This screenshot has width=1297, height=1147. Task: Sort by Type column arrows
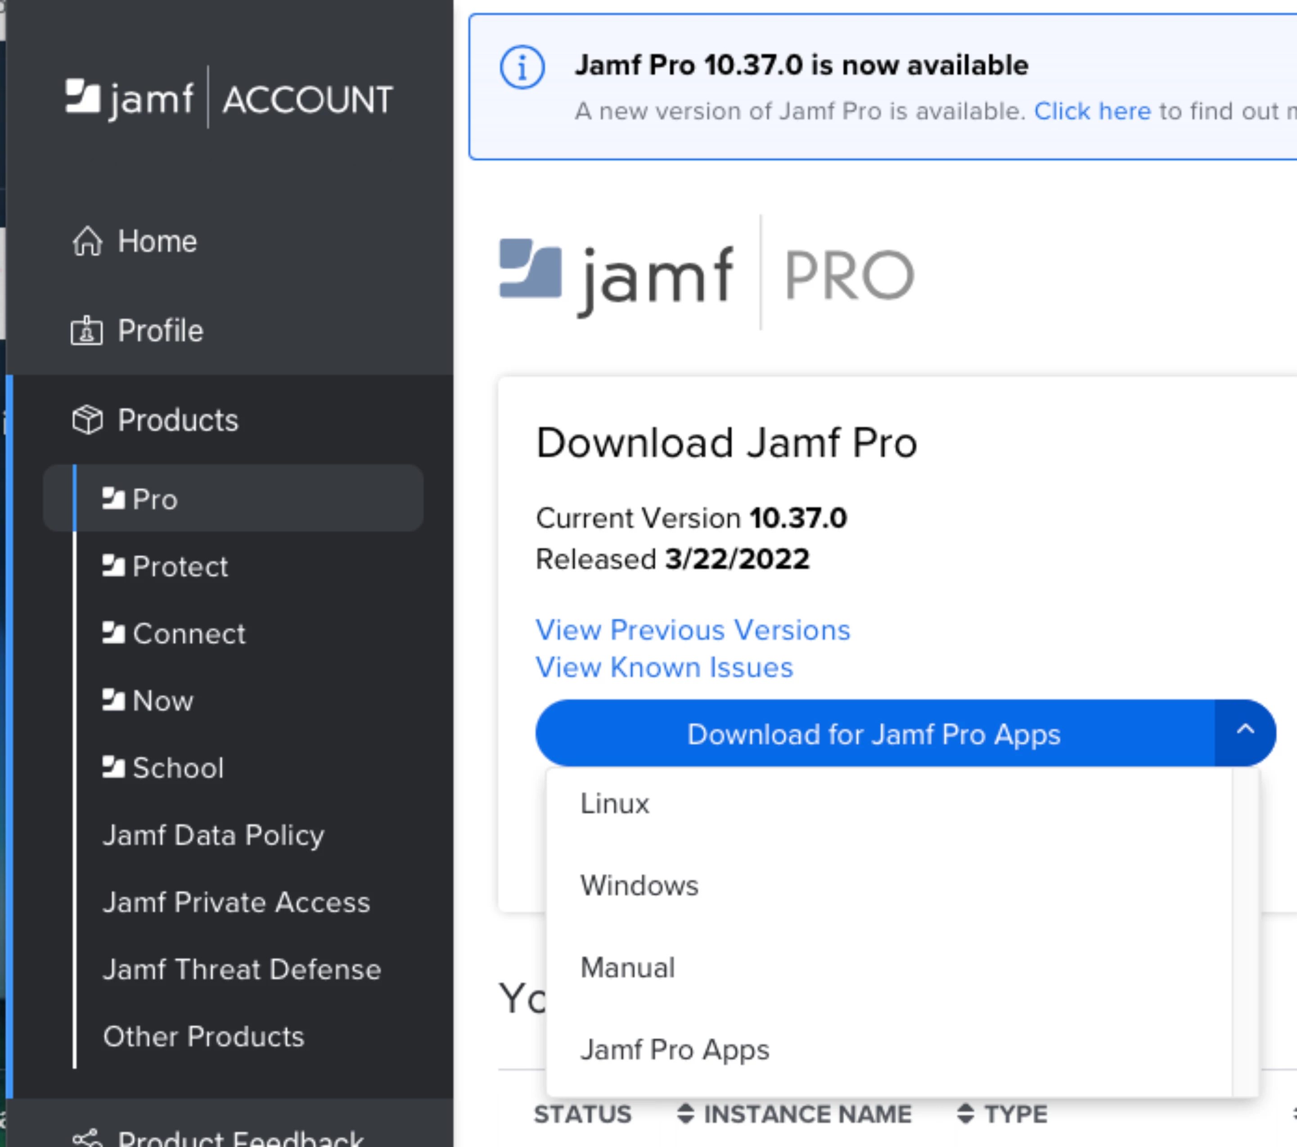(965, 1114)
